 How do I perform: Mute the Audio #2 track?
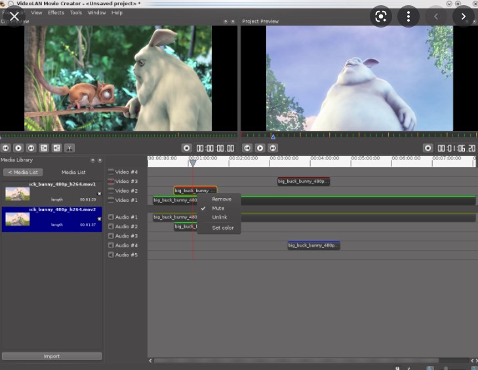[111, 226]
